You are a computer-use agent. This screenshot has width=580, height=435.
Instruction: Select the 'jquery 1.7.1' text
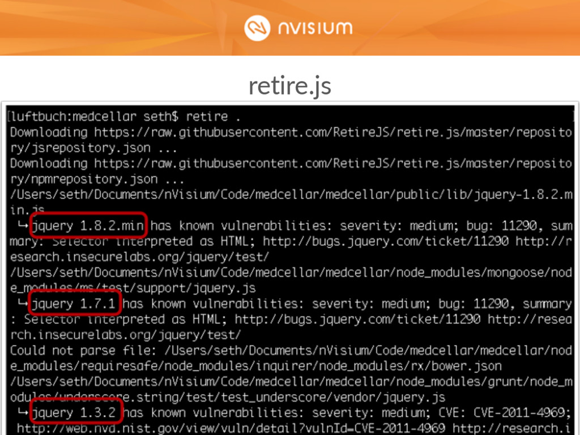[74, 304]
